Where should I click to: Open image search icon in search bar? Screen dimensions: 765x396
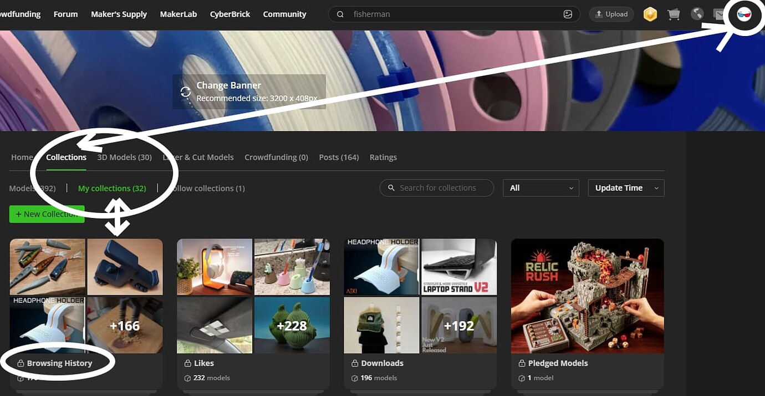click(x=568, y=14)
